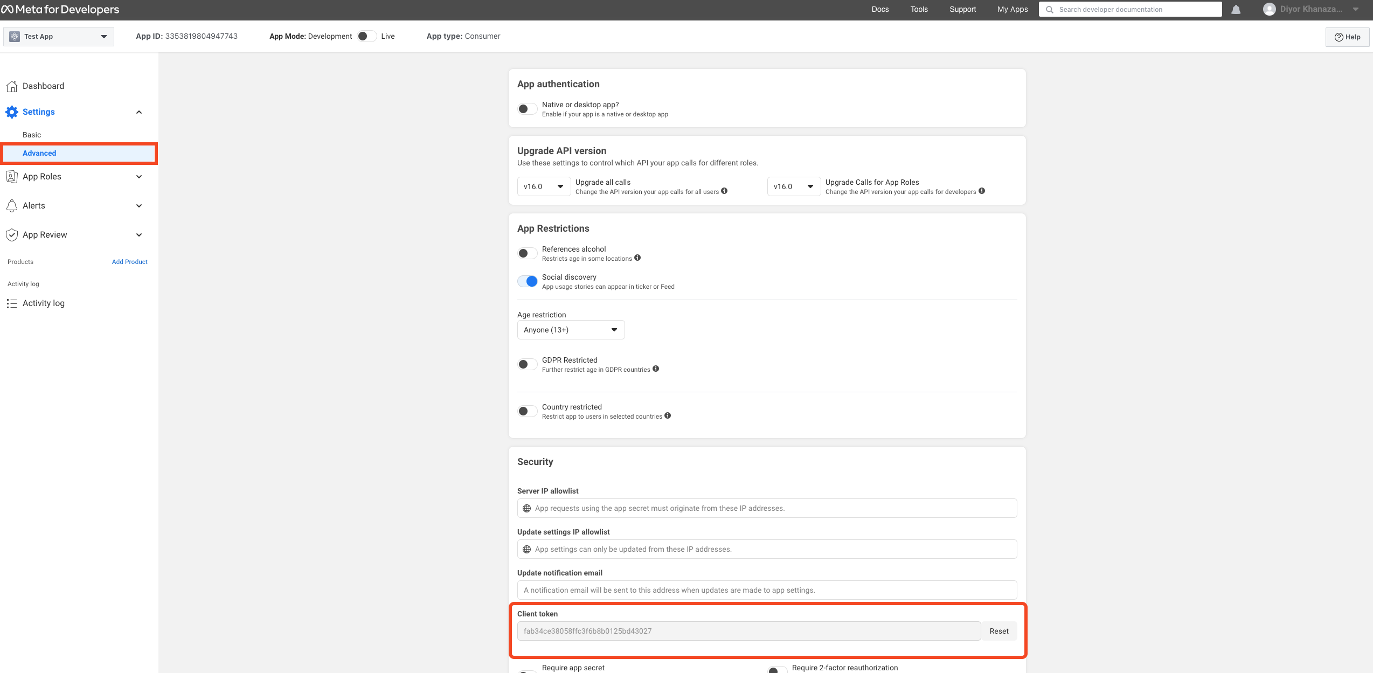Select Basic under Settings

pos(32,135)
